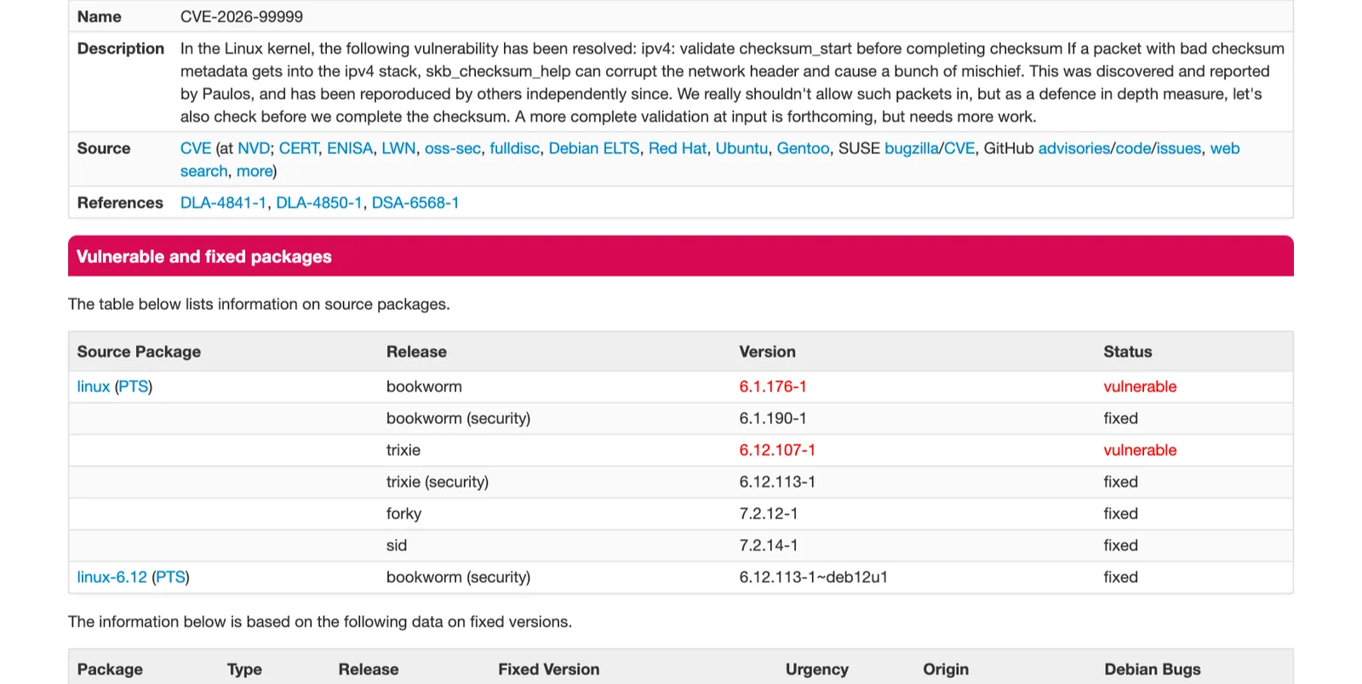The height and width of the screenshot is (684, 1362).
Task: Click the 'sid' release cell
Action: click(x=397, y=545)
